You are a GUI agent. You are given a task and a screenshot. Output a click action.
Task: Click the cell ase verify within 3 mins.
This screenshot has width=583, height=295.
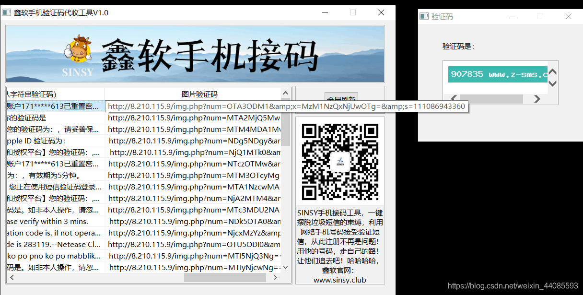pos(56,221)
